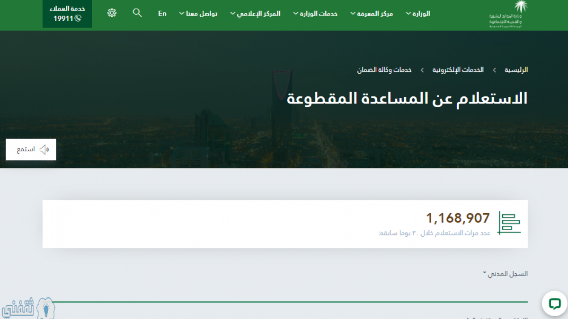Click the 1,168,907 inquiry count

pyautogui.click(x=458, y=218)
